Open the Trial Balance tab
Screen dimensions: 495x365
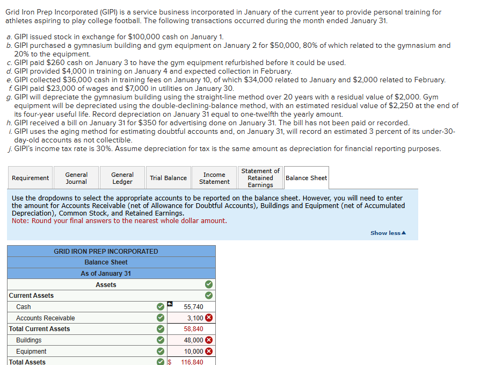[x=168, y=178]
